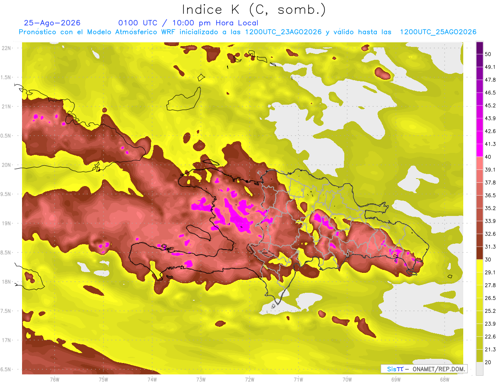
Task: Click the '73W' longitude label
Action: pyautogui.click(x=201, y=380)
